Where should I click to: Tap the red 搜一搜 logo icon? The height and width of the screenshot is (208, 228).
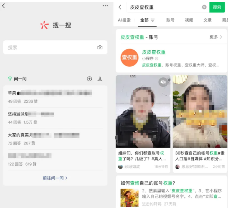point(44,25)
